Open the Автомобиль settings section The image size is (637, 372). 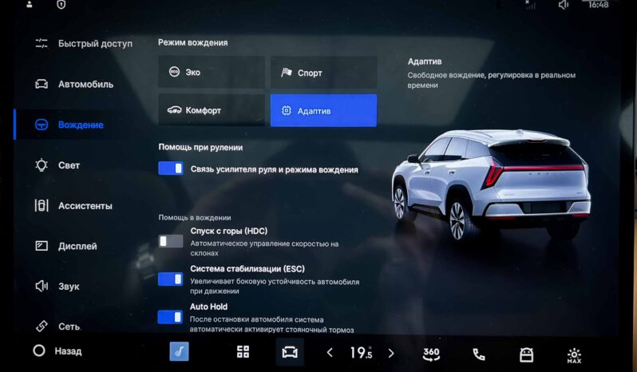(74, 84)
